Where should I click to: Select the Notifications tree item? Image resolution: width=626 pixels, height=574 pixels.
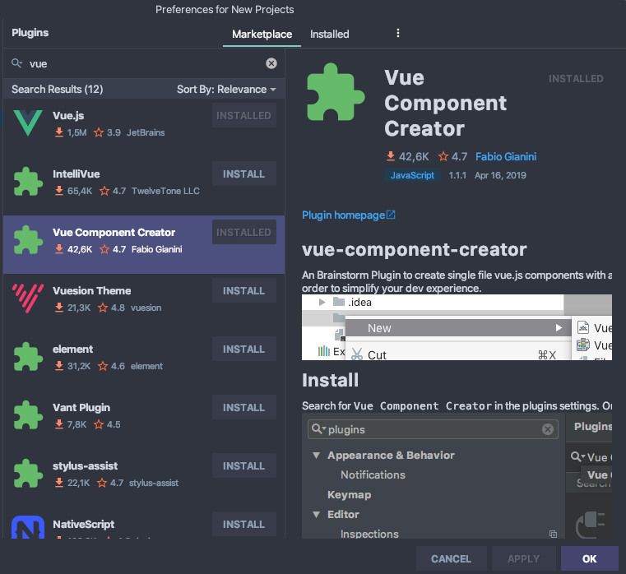point(373,474)
